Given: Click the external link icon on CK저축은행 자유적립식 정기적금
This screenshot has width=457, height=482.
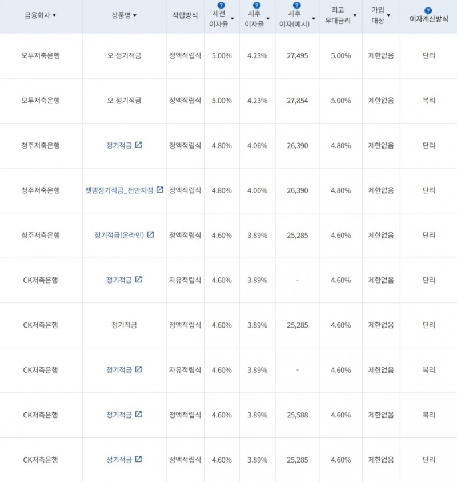Looking at the screenshot, I should pos(139,280).
